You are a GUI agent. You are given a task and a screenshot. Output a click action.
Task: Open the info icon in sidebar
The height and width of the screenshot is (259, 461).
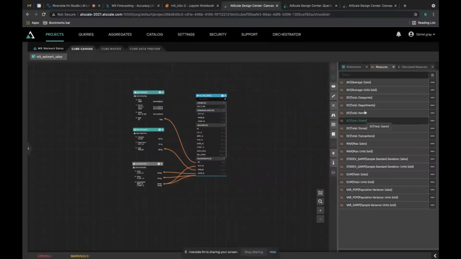pos(334,163)
